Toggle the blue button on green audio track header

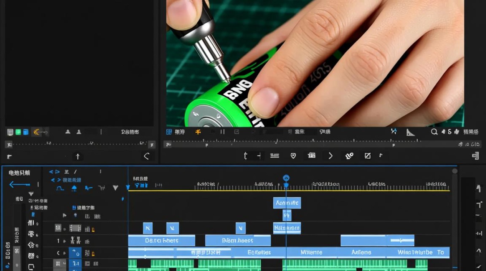click(75, 264)
